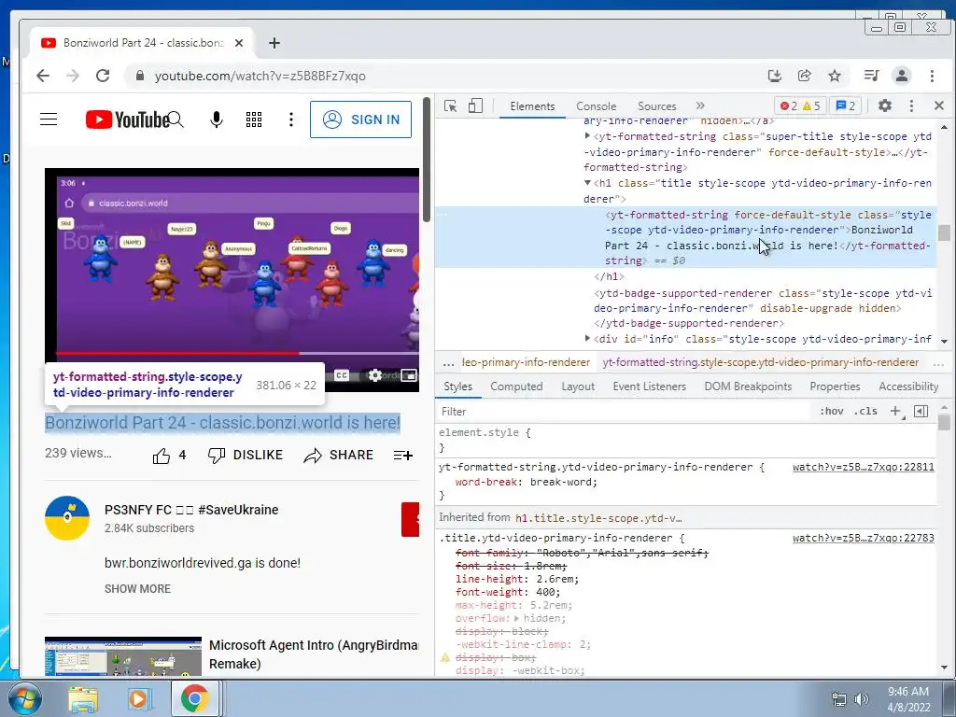Open DevTools settings gear
This screenshot has width=956, height=717.
pos(885,106)
